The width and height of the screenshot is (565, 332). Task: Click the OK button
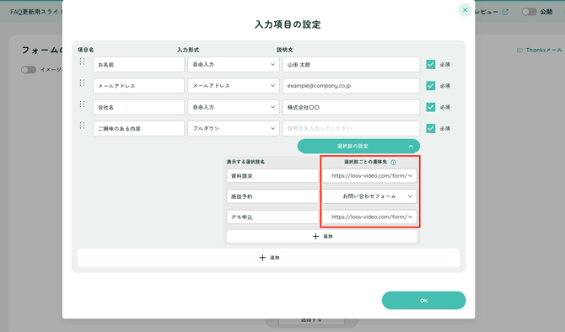[x=423, y=300]
